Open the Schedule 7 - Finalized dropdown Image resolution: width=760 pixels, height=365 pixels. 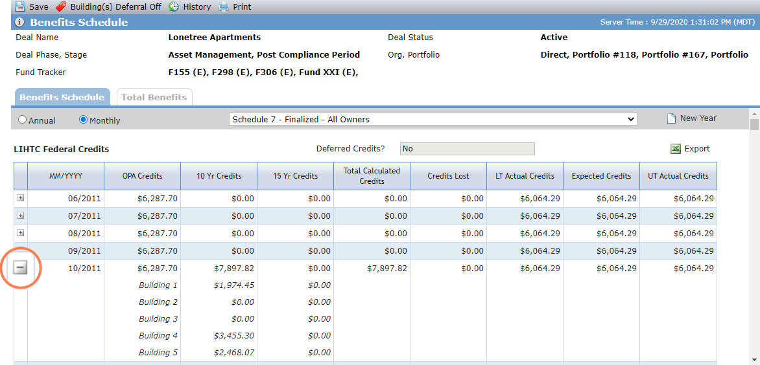[433, 119]
